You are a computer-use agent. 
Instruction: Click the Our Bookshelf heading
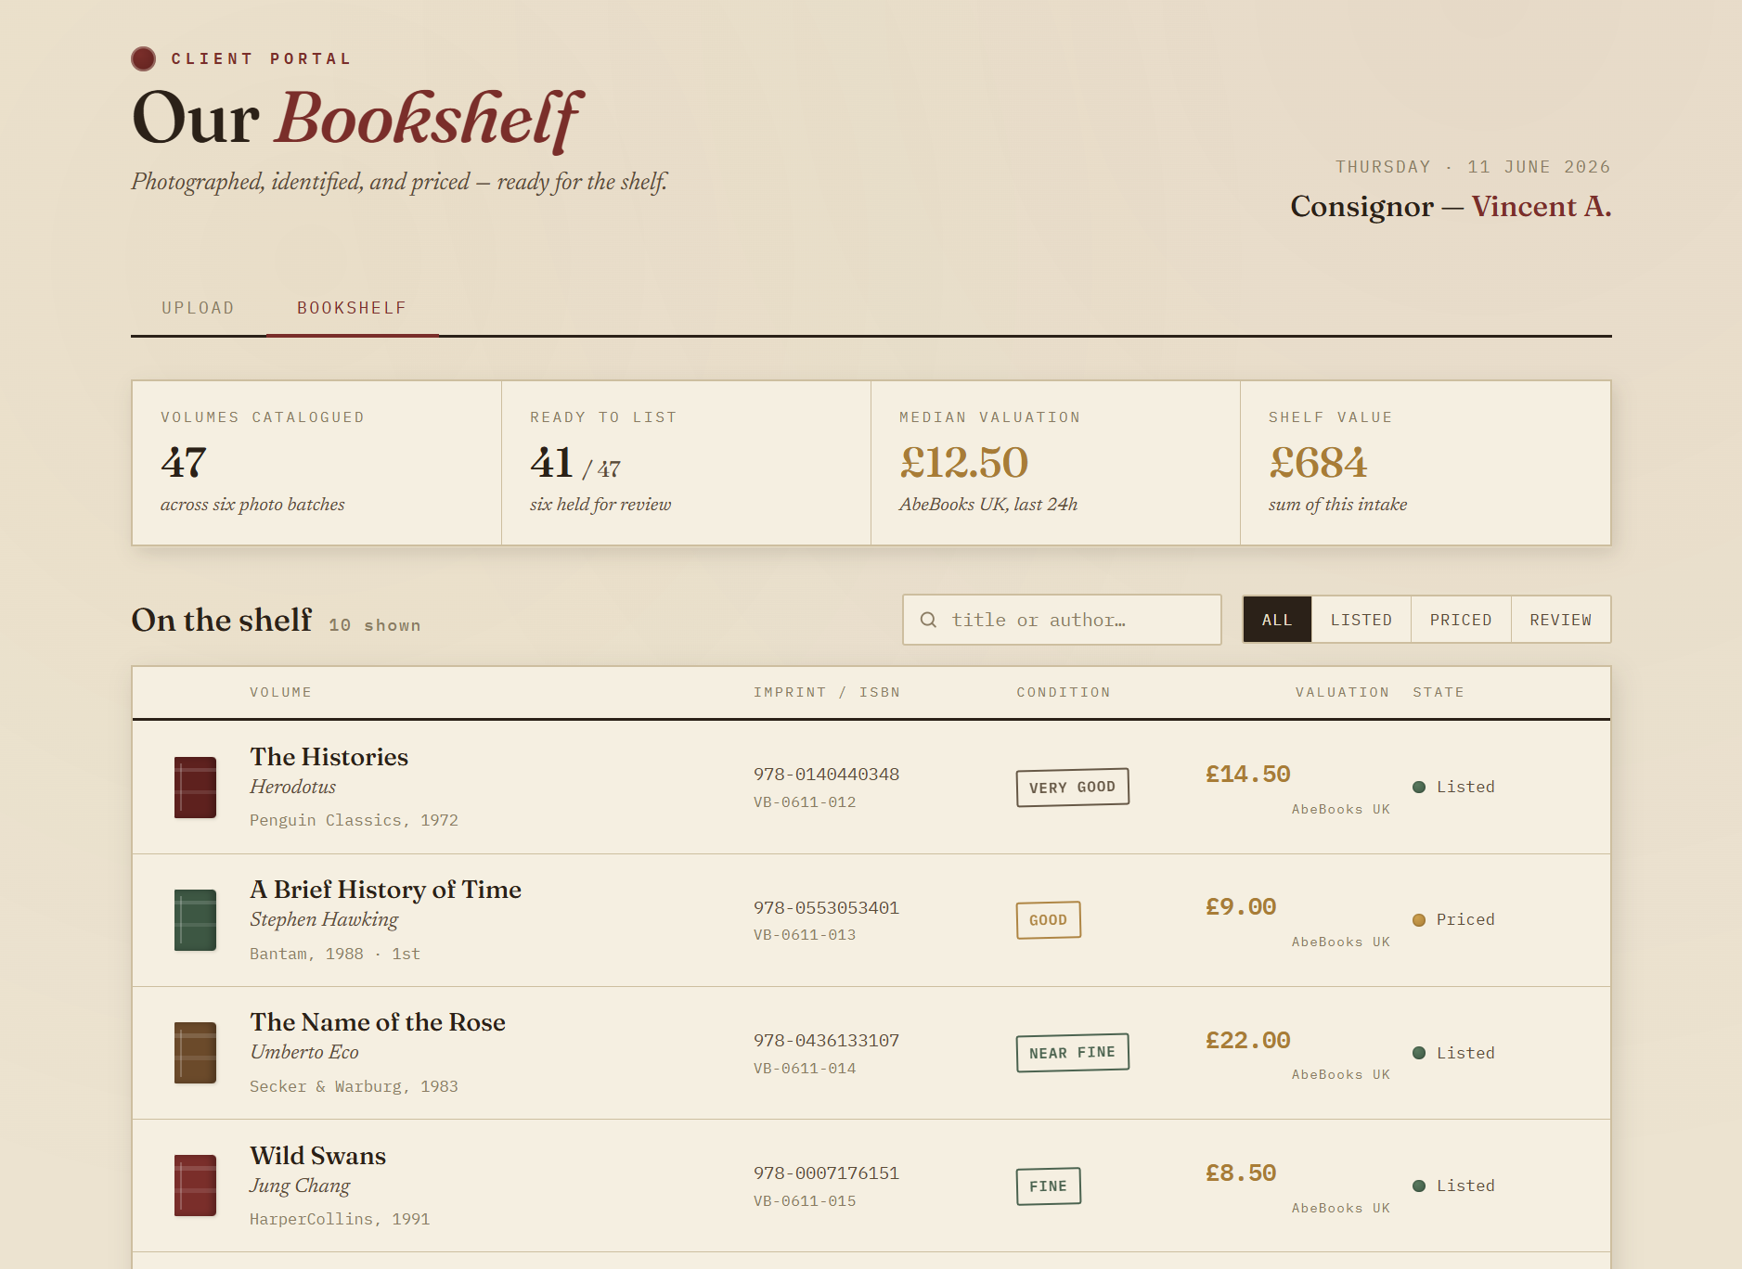[358, 119]
